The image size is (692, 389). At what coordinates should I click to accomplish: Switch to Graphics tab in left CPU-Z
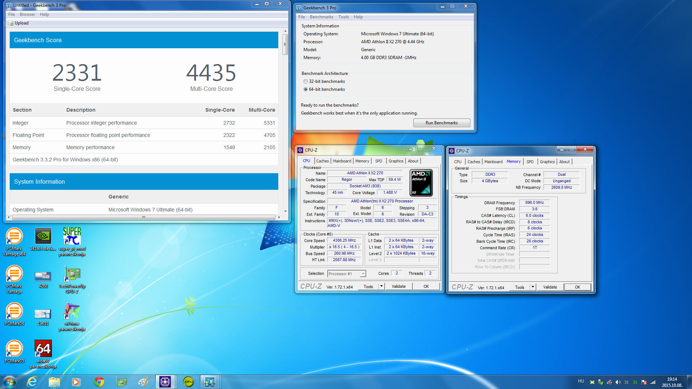click(x=396, y=161)
